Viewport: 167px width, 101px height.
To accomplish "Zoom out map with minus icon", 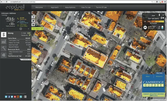I will click(x=144, y=15).
